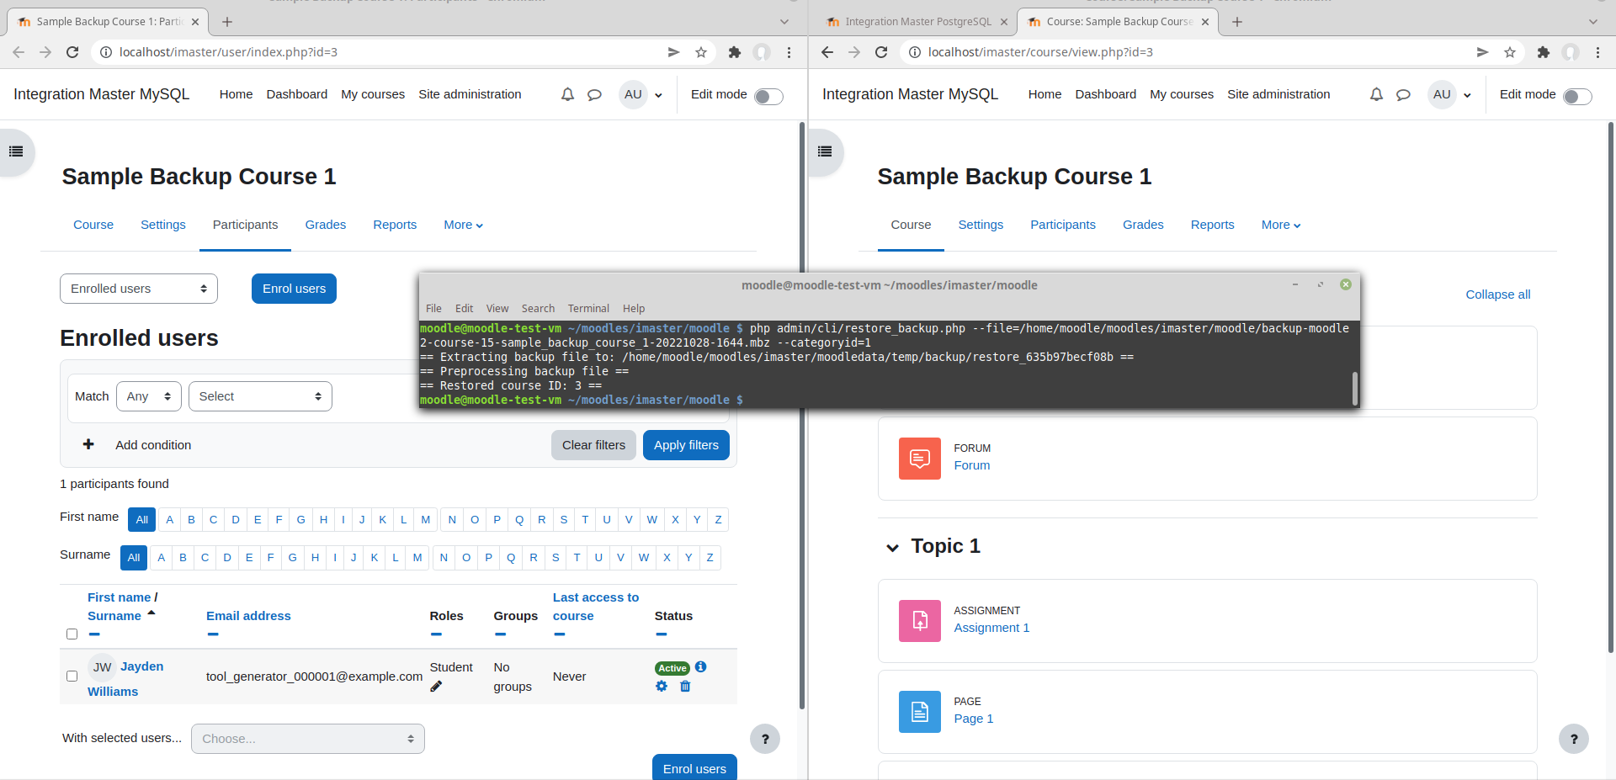Click left page vertical scrollbar
This screenshot has width=1616, height=780.
tap(802, 417)
